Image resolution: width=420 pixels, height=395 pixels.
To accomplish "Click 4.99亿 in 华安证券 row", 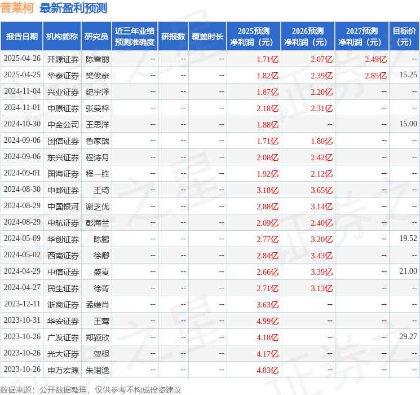I will coord(267,321).
